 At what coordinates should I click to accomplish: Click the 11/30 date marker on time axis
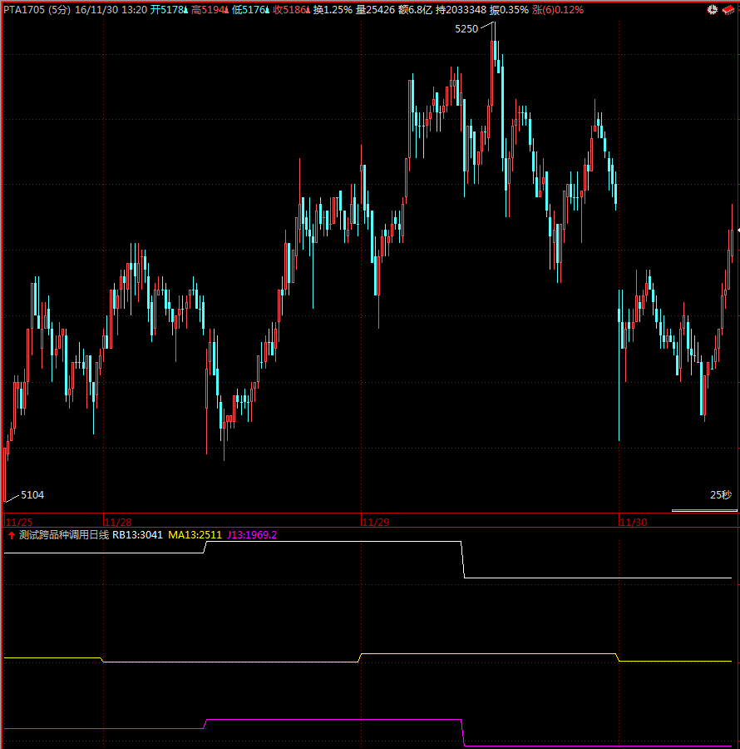coord(634,522)
